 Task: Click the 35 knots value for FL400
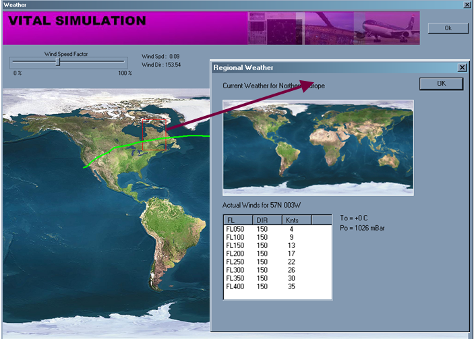(x=291, y=286)
